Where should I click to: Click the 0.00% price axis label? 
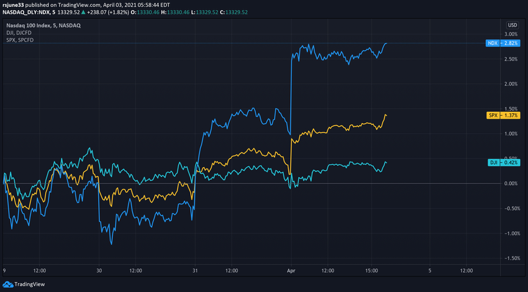point(511,183)
